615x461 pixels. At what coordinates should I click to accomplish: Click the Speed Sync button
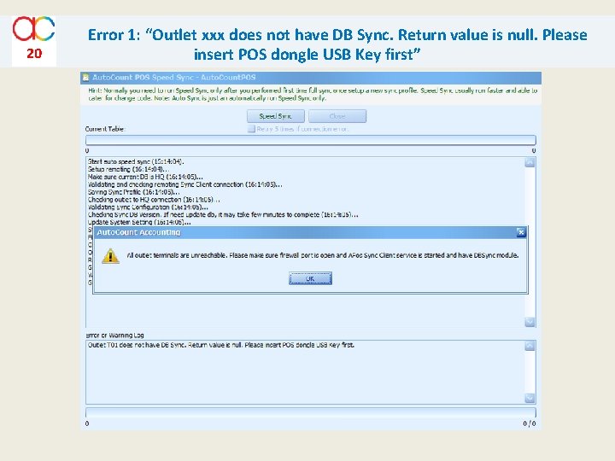click(275, 116)
